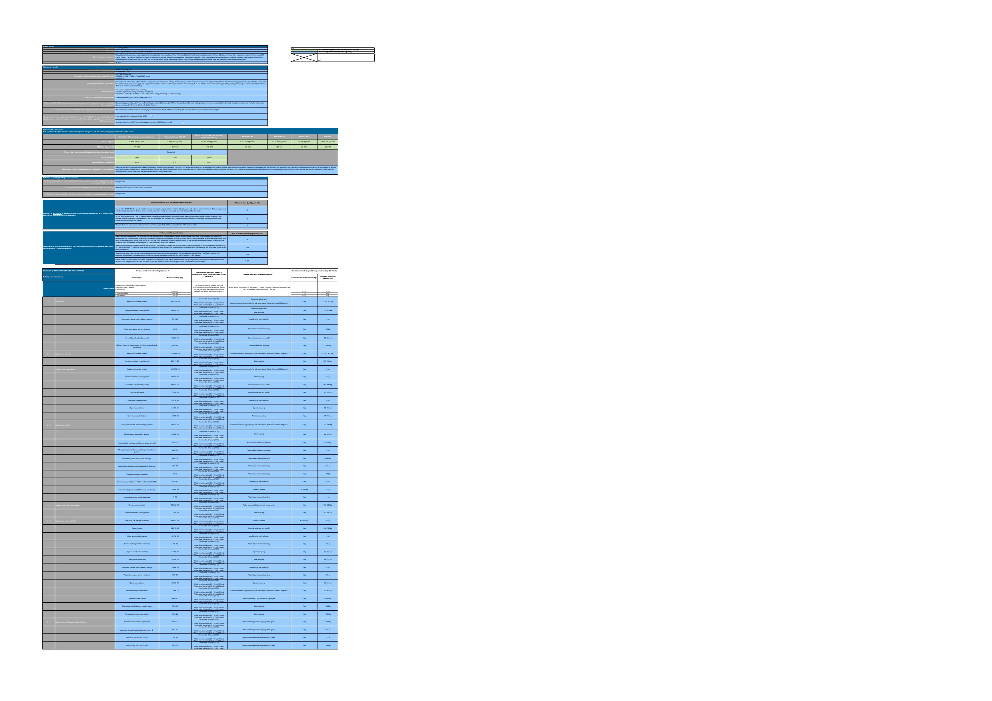Select the Module D column header cell
992x701 pixels.
coord(327,137)
